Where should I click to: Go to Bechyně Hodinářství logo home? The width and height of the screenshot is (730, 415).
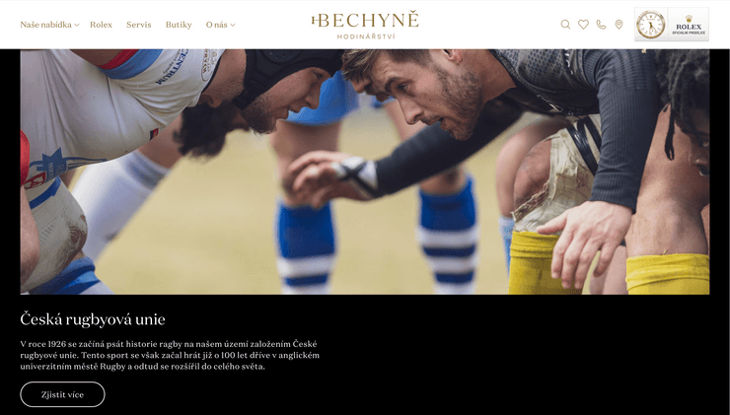click(365, 25)
